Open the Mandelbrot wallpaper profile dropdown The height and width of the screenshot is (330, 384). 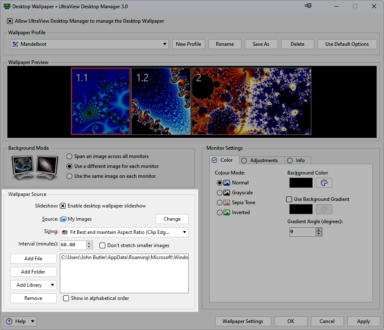pyautogui.click(x=165, y=44)
